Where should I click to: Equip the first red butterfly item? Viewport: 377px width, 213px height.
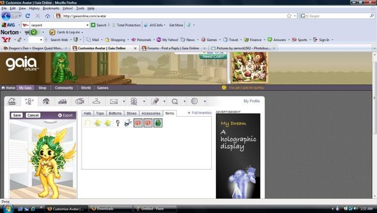tap(138, 123)
